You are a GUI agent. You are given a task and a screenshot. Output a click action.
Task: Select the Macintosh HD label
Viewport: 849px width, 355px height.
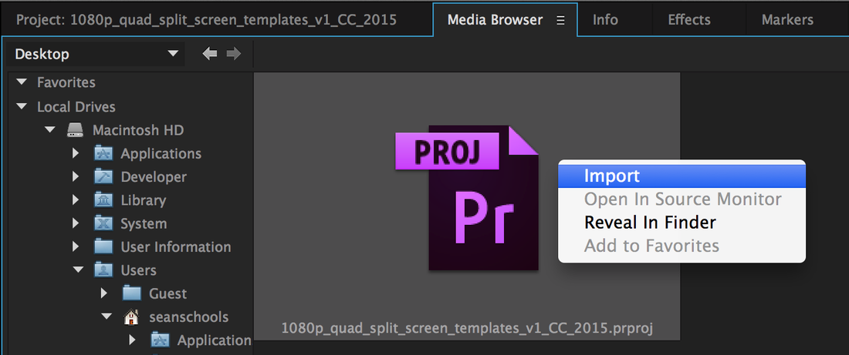click(138, 130)
